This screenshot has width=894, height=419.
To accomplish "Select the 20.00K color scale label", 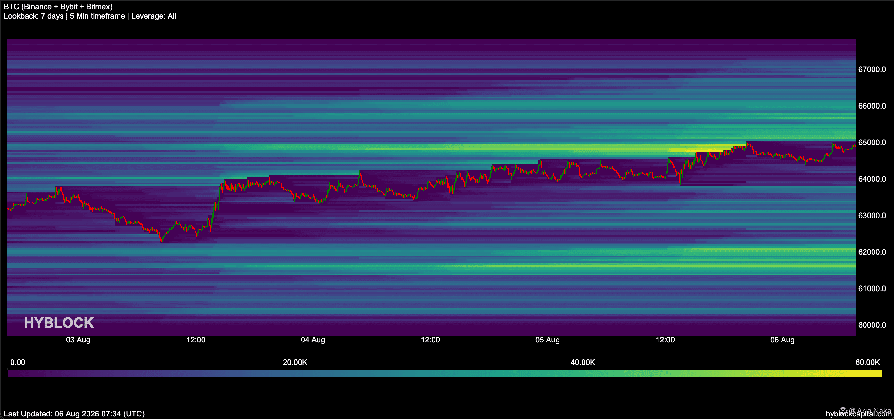I will tap(295, 363).
